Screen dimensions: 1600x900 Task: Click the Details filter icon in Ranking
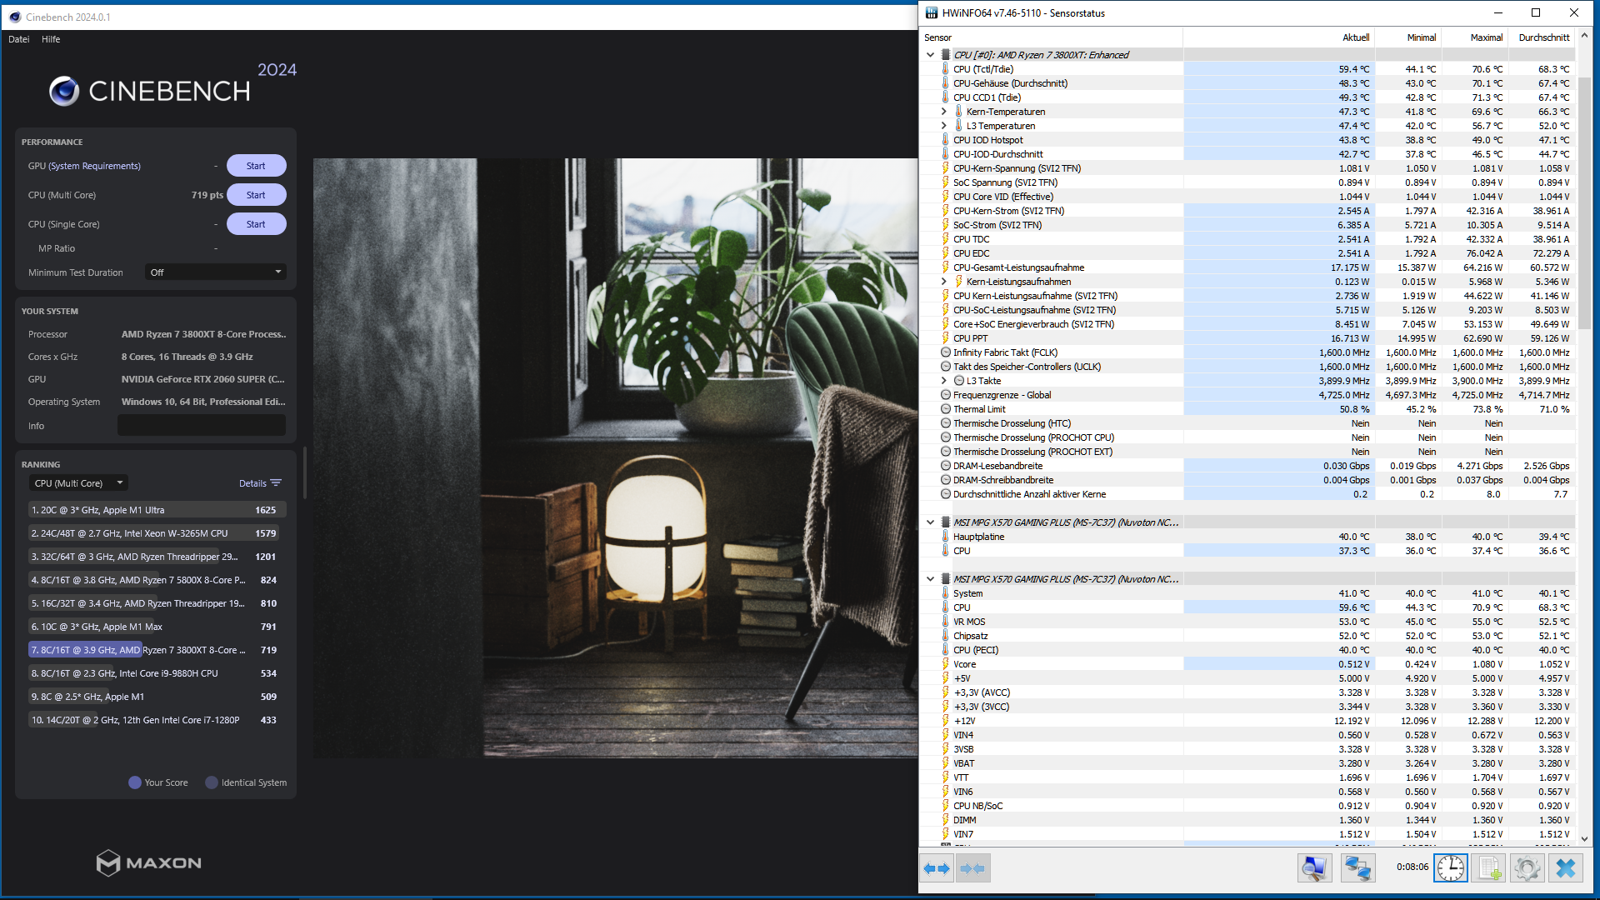pyautogui.click(x=276, y=483)
